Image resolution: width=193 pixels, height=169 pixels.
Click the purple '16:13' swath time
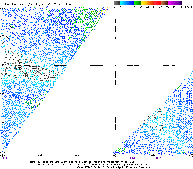pyautogui.click(x=157, y=158)
